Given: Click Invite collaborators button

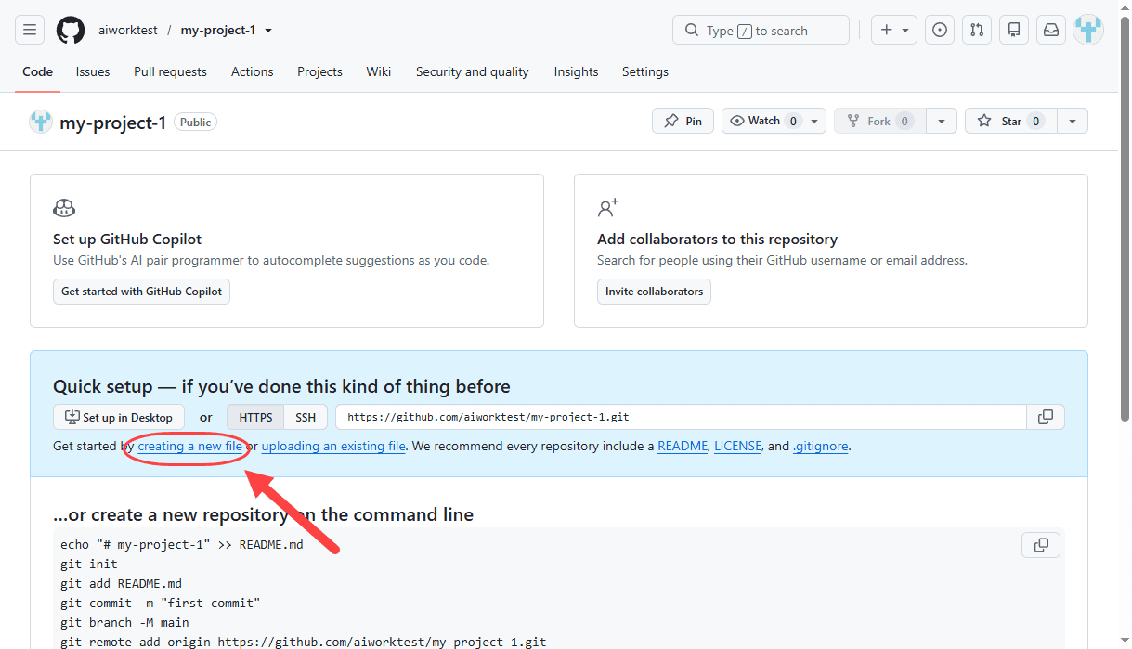Looking at the screenshot, I should point(655,291).
